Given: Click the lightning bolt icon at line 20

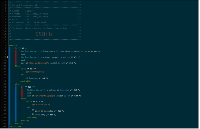Looking at the screenshot, I should tap(8, 57).
